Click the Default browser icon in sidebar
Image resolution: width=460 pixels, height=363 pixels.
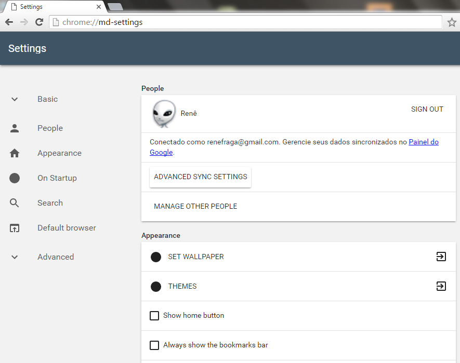(x=15, y=228)
